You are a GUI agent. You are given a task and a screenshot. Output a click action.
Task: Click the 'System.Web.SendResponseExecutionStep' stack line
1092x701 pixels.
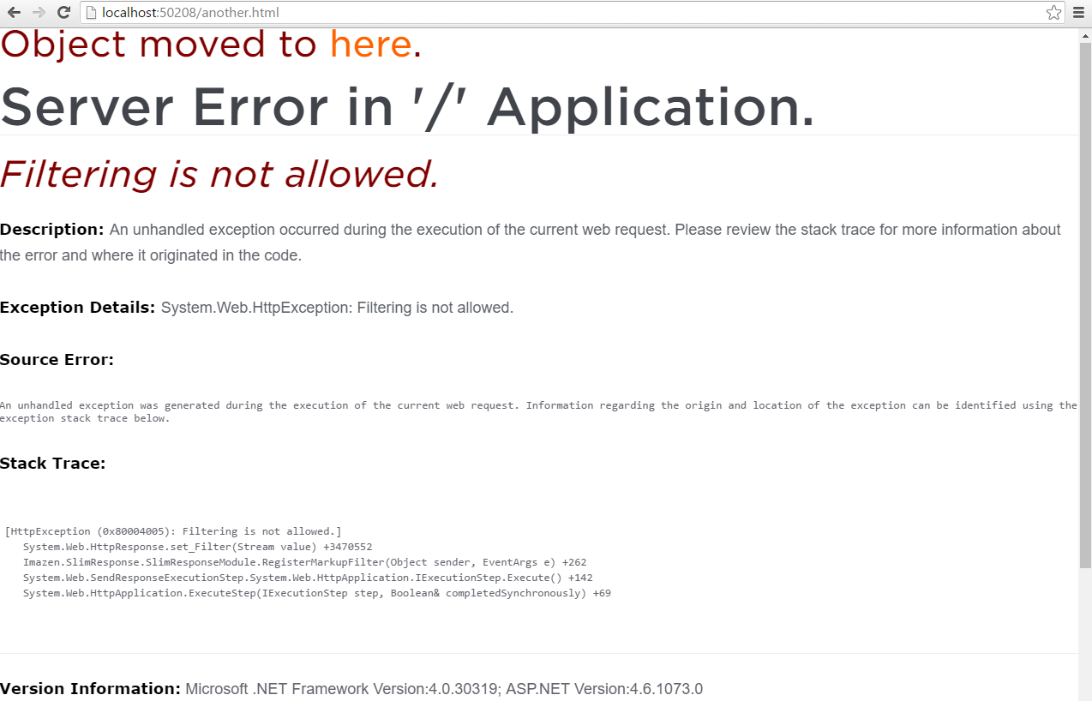308,578
